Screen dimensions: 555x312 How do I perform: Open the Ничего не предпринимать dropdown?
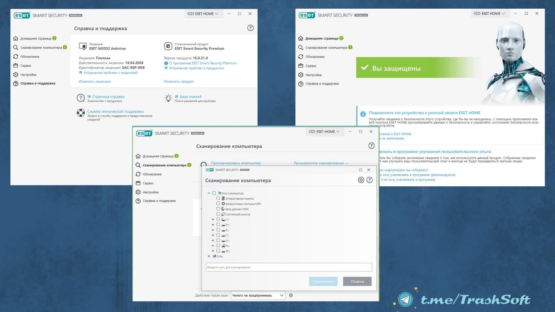point(258,295)
